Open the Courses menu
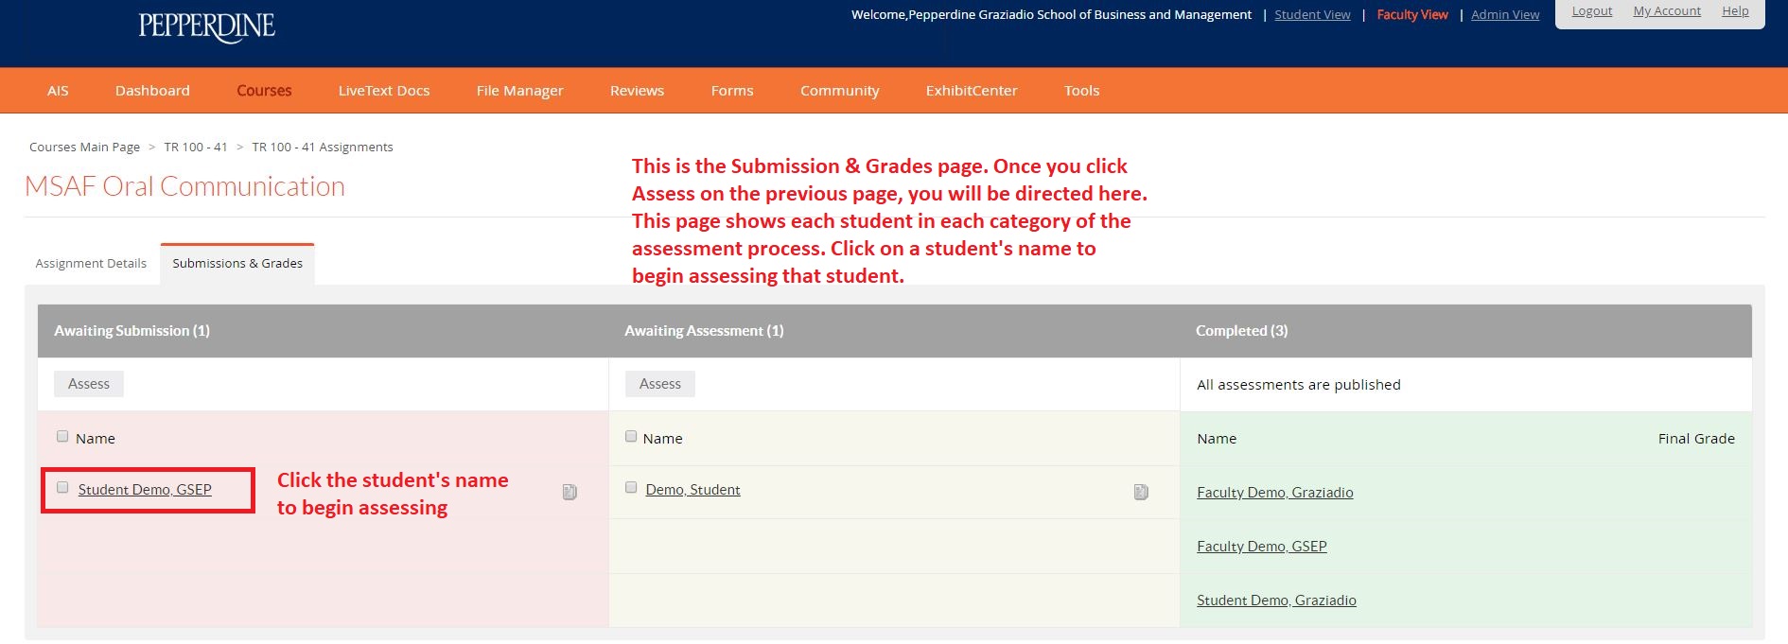 264,91
